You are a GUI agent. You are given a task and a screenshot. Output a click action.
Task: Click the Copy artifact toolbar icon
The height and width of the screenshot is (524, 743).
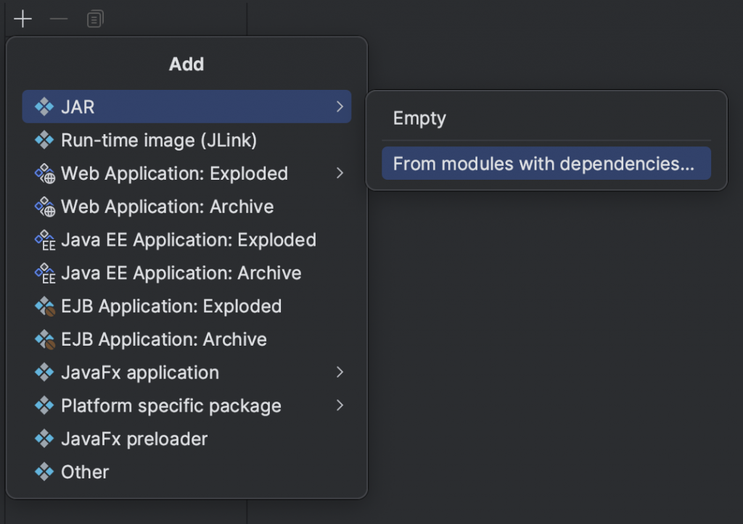click(x=95, y=19)
